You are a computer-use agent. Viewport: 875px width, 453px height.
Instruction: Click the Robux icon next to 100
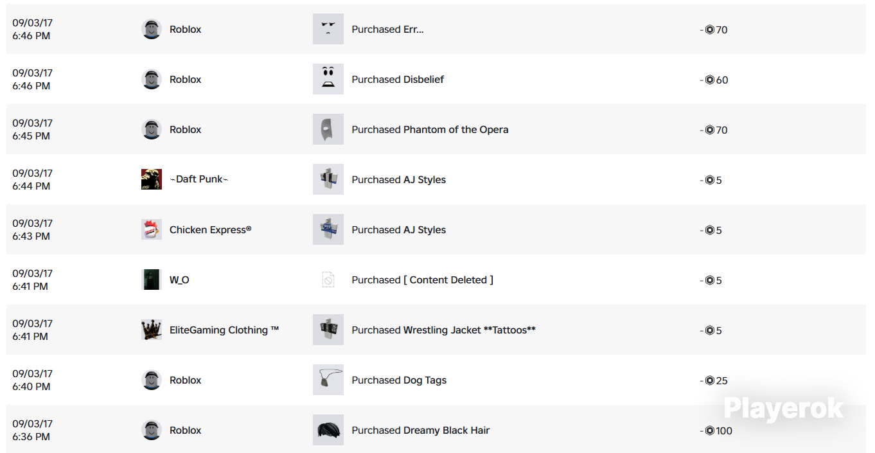click(x=710, y=431)
